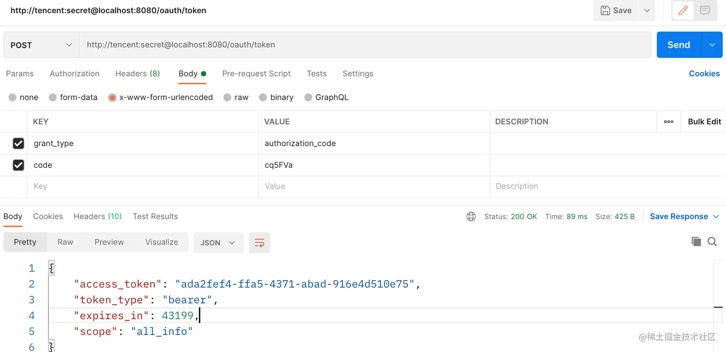Switch to Preview view
The width and height of the screenshot is (726, 352).
109,242
